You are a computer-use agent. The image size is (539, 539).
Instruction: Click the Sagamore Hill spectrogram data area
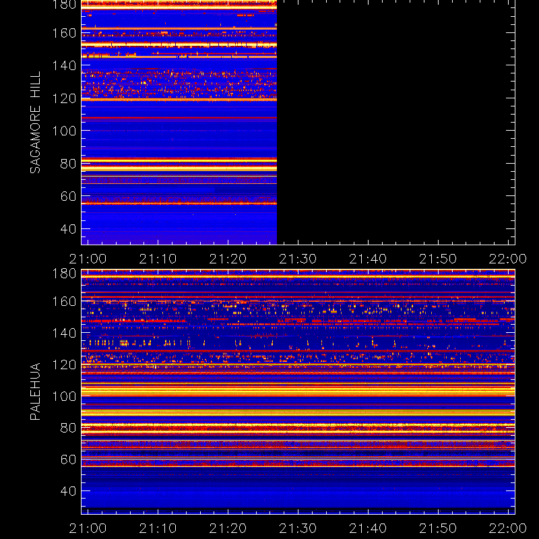tap(179, 123)
